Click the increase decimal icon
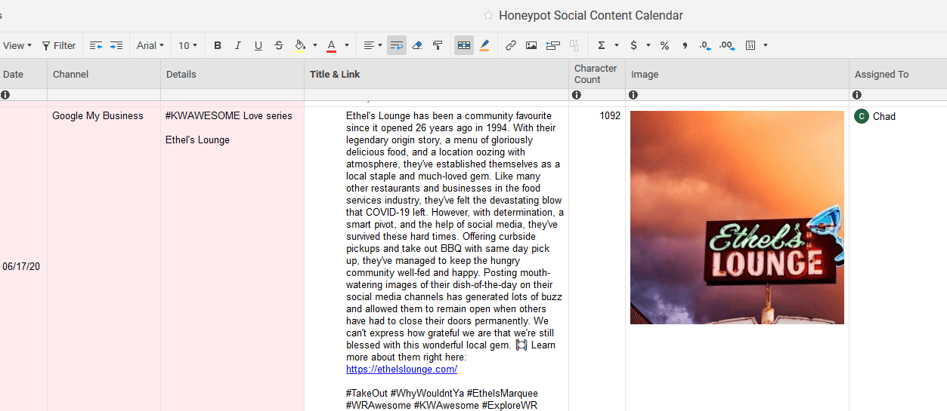The width and height of the screenshot is (947, 411). coord(727,45)
